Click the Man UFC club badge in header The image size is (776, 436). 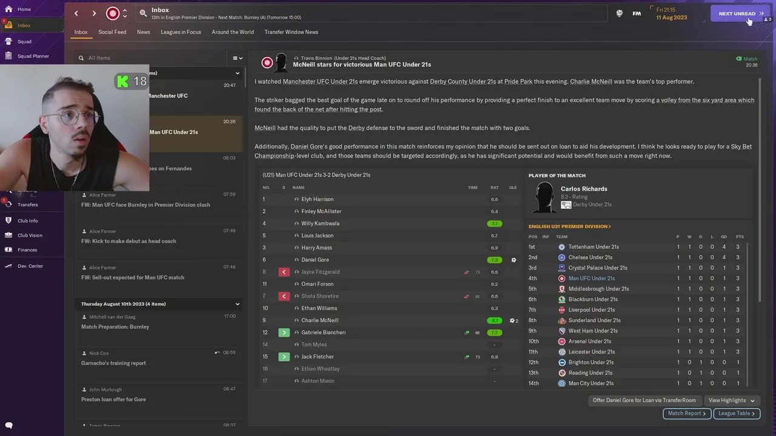click(113, 13)
